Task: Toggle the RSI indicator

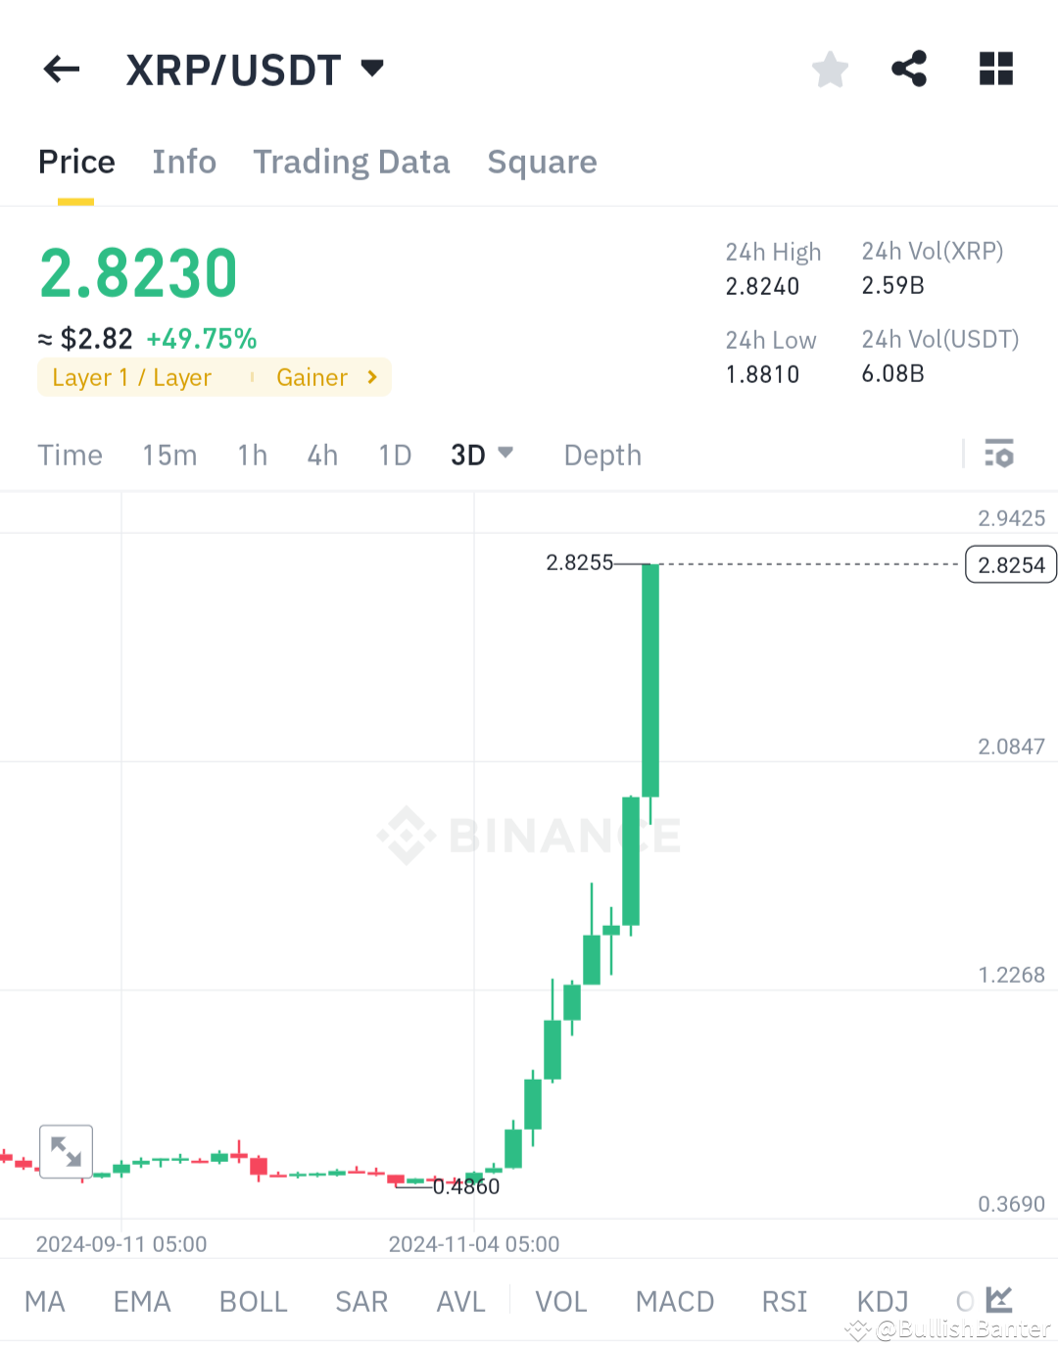Action: 784,1300
